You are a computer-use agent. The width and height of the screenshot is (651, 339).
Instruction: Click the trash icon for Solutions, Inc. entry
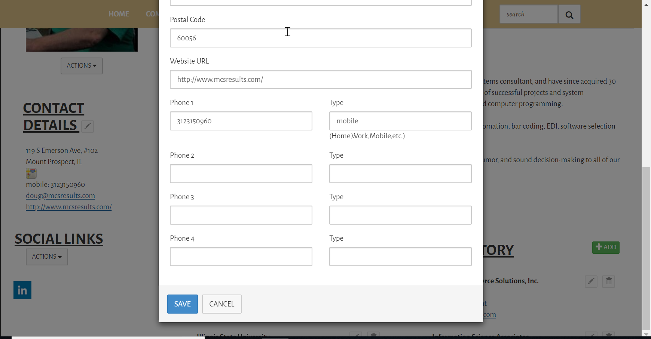click(x=609, y=281)
